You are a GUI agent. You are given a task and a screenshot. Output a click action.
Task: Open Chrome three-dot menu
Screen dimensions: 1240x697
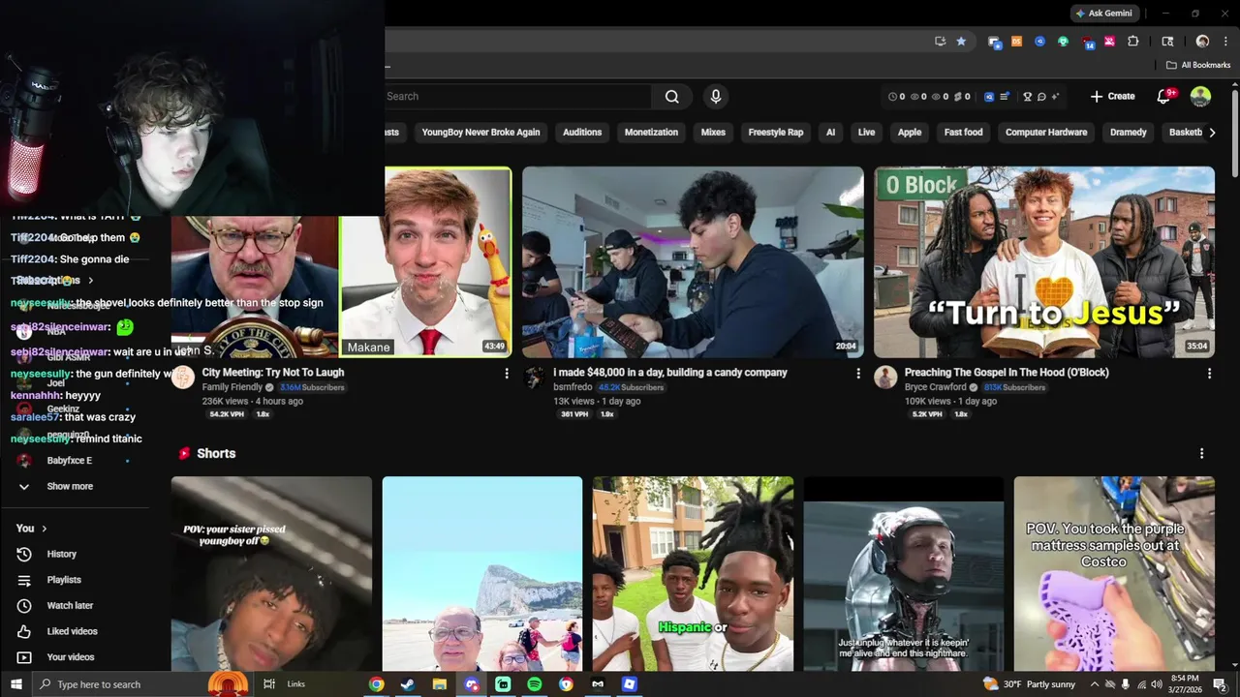1225,41
